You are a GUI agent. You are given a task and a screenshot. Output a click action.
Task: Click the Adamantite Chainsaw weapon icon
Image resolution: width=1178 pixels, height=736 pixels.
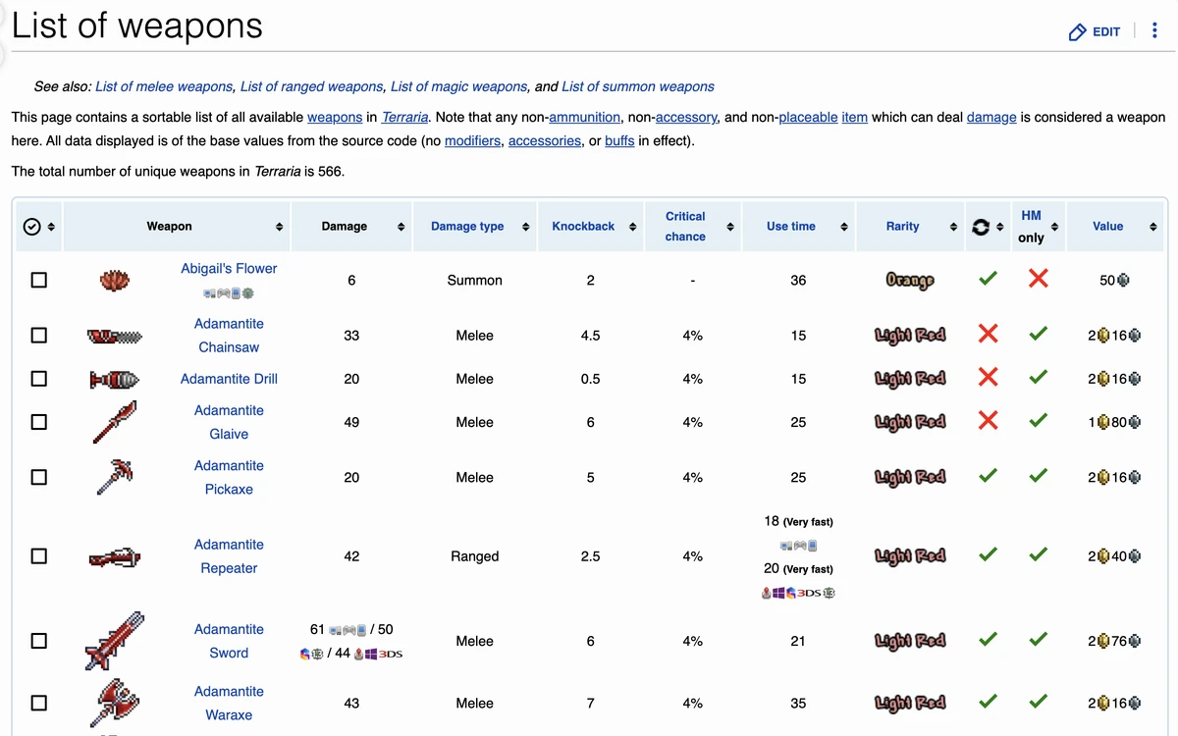[114, 335]
